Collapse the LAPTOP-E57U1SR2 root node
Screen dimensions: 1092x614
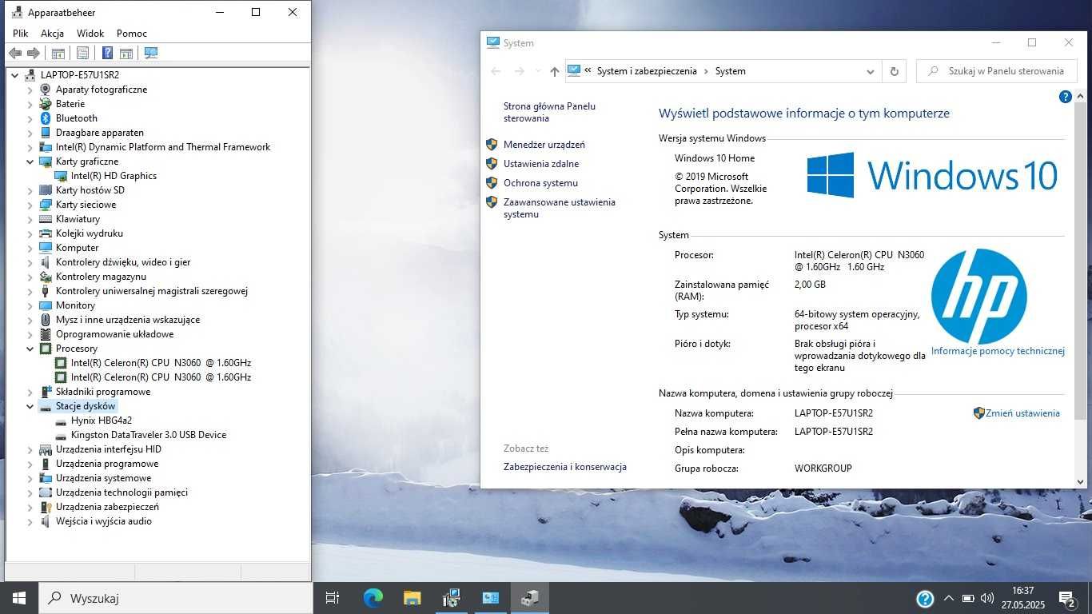point(15,75)
